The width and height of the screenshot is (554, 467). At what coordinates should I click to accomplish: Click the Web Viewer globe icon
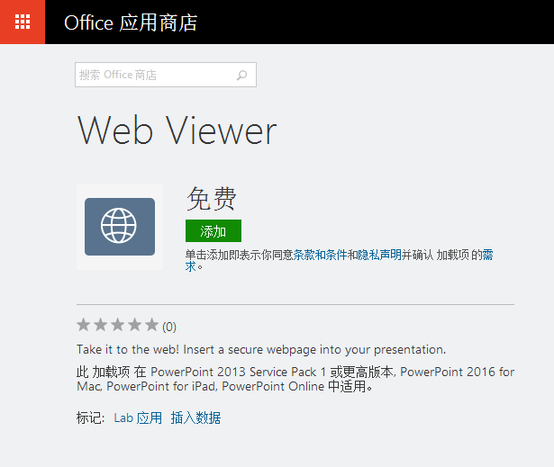[120, 227]
